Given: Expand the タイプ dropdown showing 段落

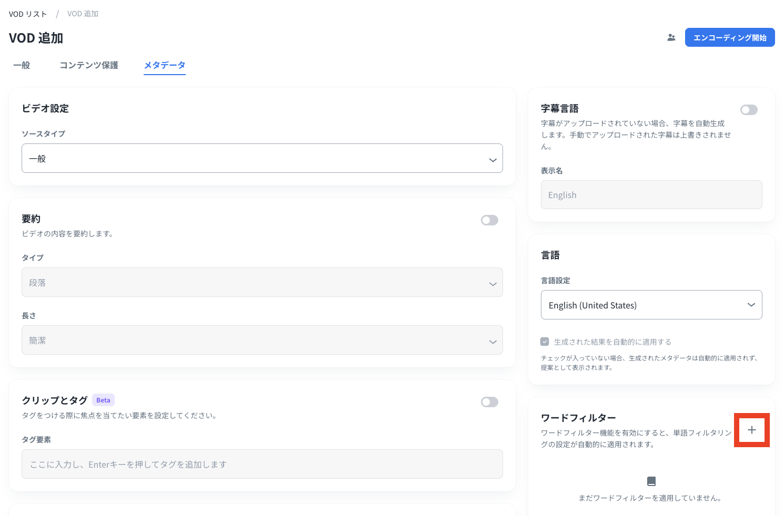Looking at the screenshot, I should point(262,283).
